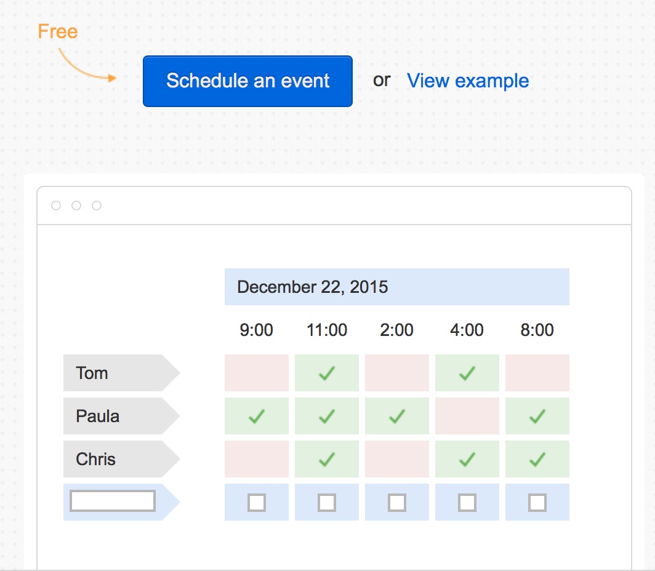This screenshot has height=571, width=655.
Task: Click Paula's checkmark at 2:00
Action: click(397, 416)
